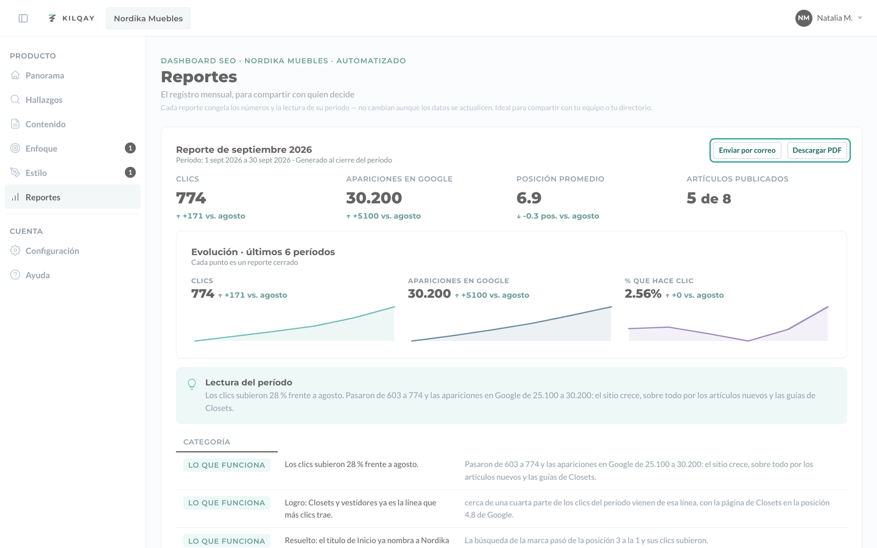Click 'Resuelto: el título de Inicio' row text

tap(367, 541)
